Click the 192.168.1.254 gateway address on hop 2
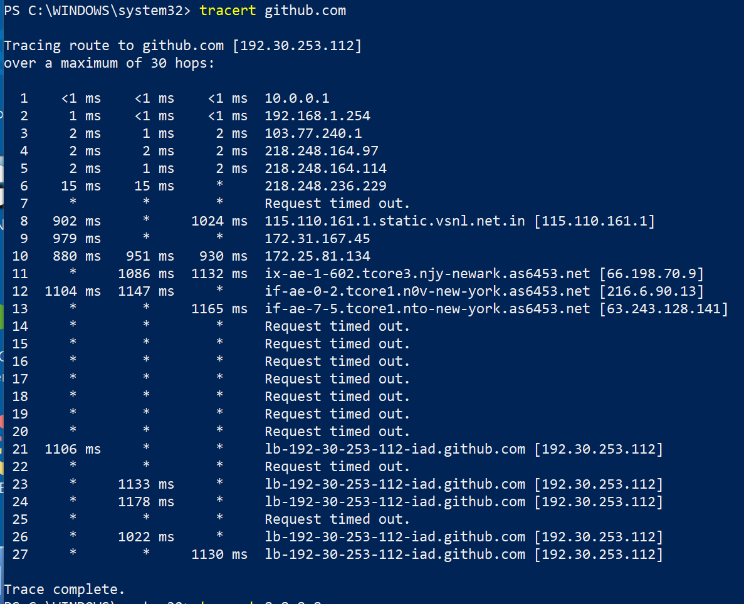The image size is (744, 604). (x=317, y=116)
